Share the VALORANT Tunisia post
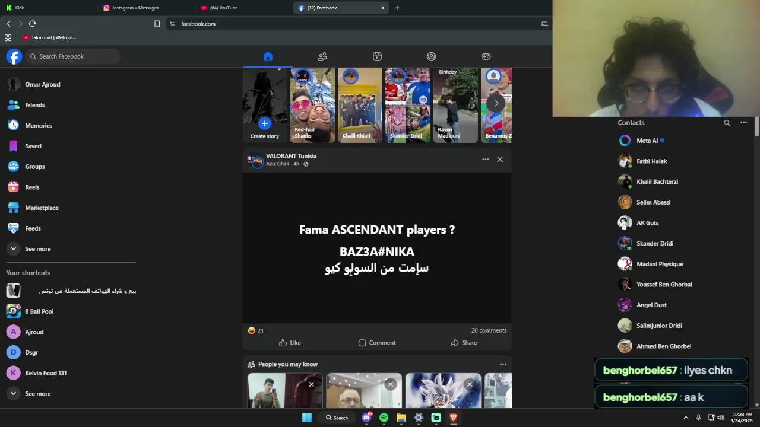The height and width of the screenshot is (427, 760). (464, 343)
